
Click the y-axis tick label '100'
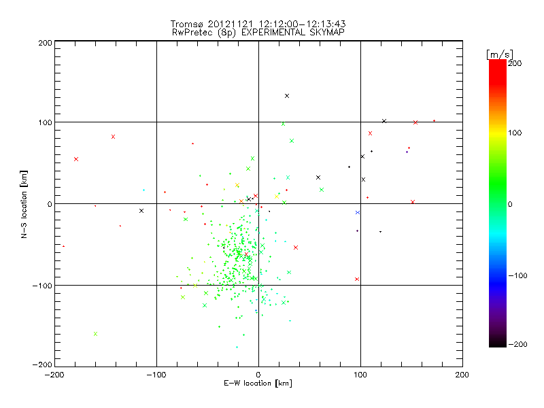(x=45, y=122)
